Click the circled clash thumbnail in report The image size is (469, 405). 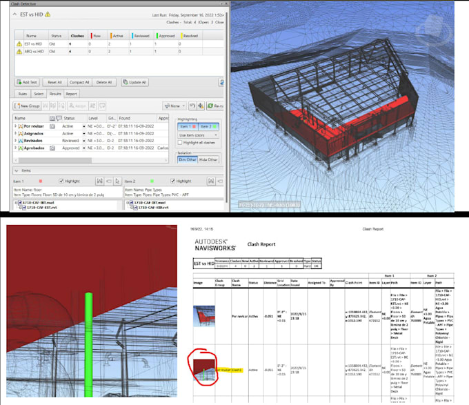coord(204,370)
